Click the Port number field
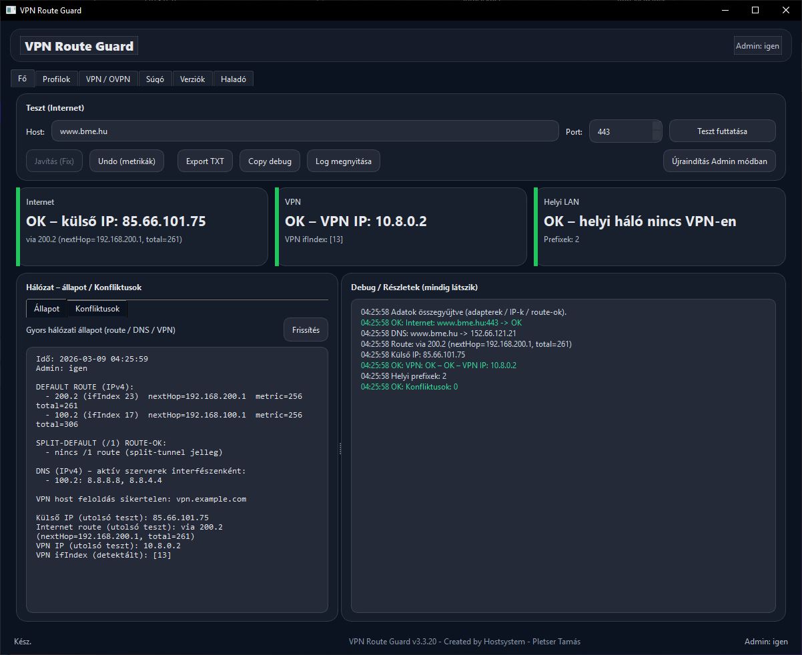Viewport: 802px width, 655px height. (x=621, y=131)
